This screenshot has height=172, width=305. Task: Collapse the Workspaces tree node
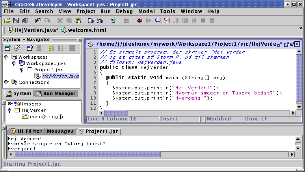6,57
